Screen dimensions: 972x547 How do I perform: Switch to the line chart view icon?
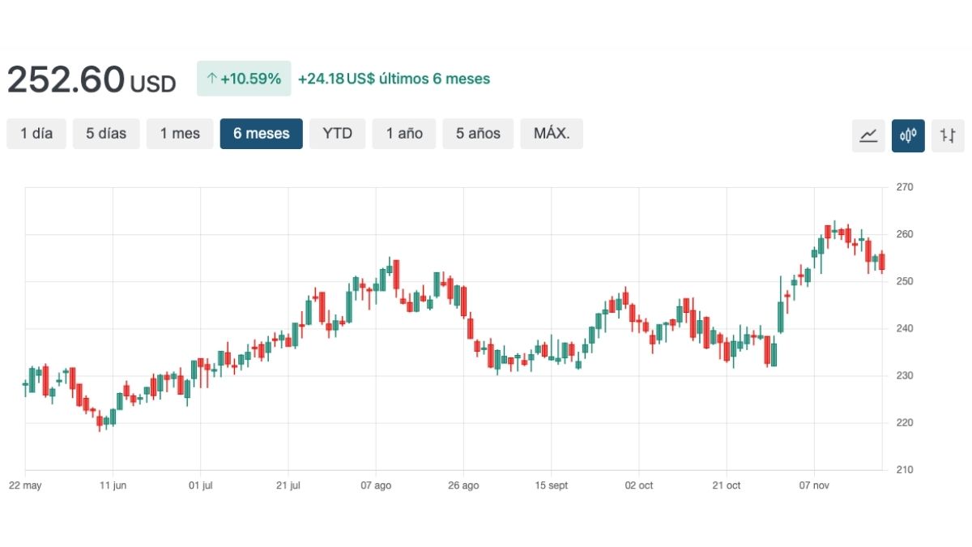click(x=868, y=135)
